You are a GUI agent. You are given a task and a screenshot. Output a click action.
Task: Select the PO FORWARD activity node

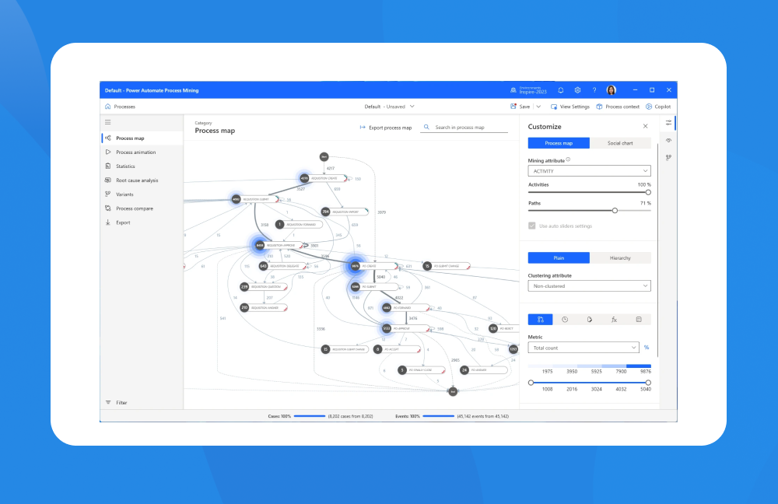point(405,307)
